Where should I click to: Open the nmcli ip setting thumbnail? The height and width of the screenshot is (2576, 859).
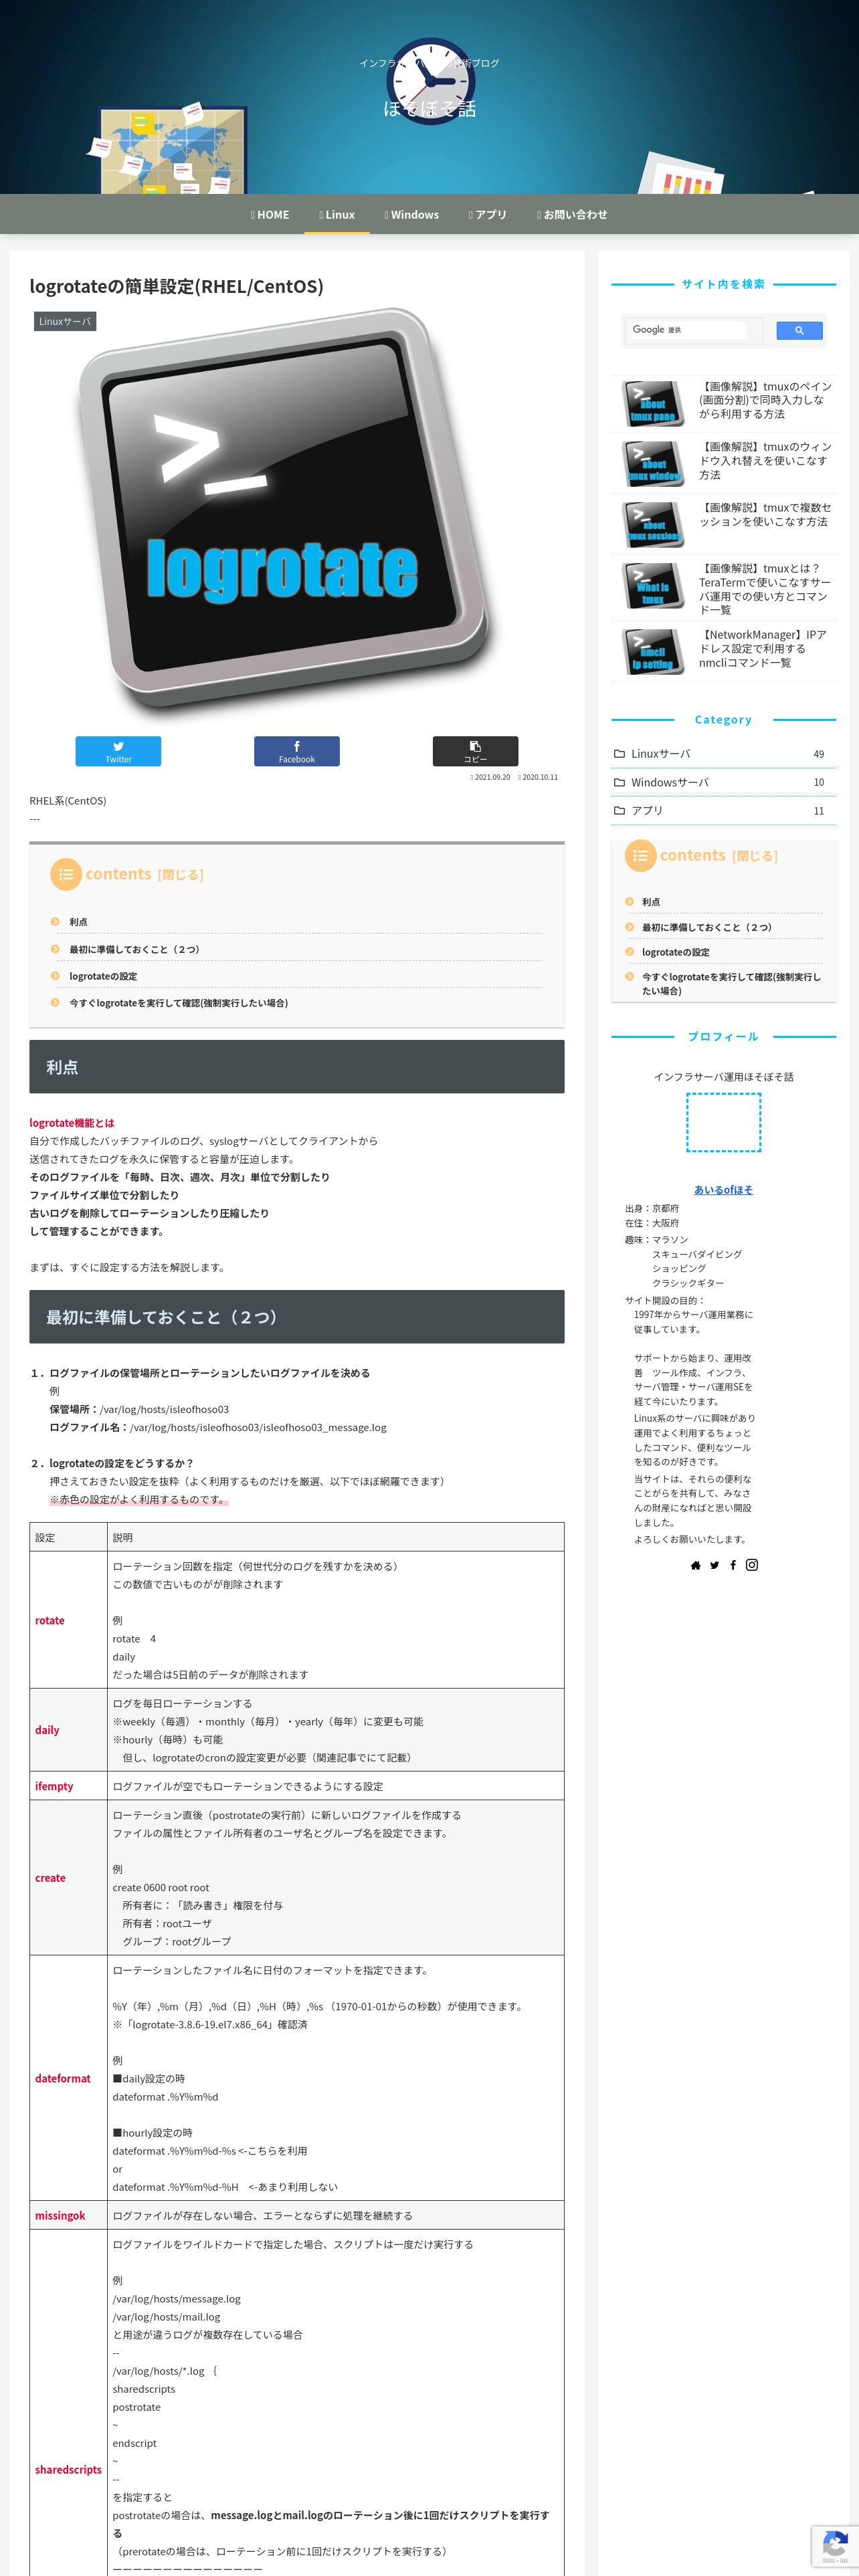tap(653, 652)
